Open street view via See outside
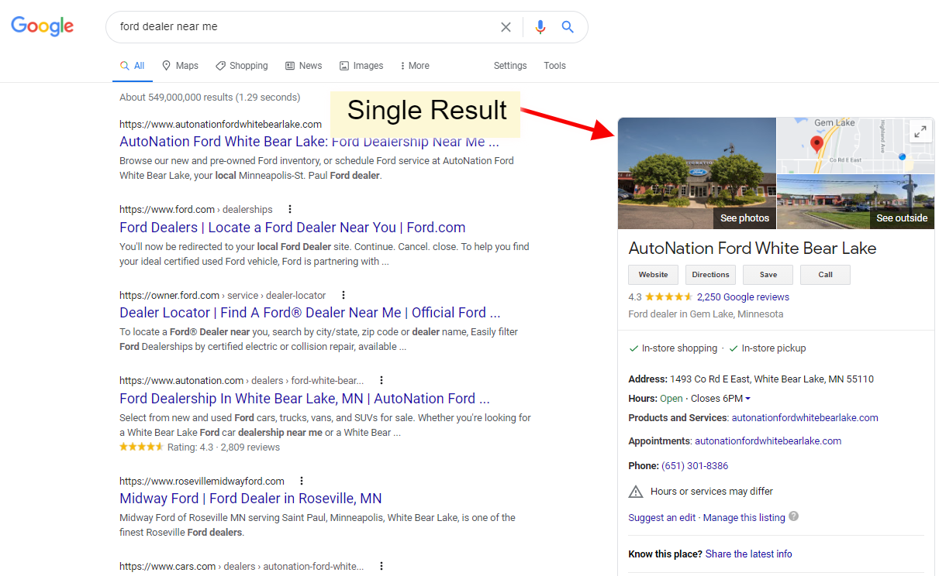939x576 pixels. click(x=902, y=218)
